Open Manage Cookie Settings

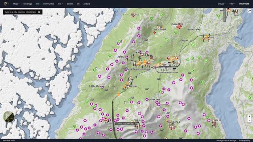click(x=226, y=140)
